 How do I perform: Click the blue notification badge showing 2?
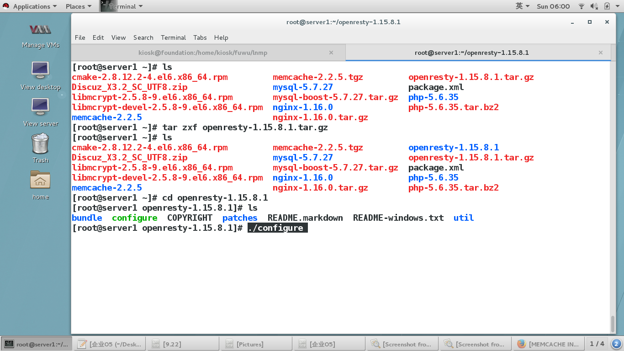[616, 344]
